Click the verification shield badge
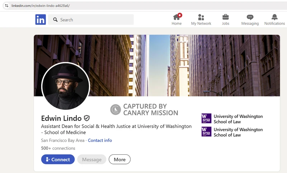Screen dimensions: 287x173 click(x=87, y=118)
